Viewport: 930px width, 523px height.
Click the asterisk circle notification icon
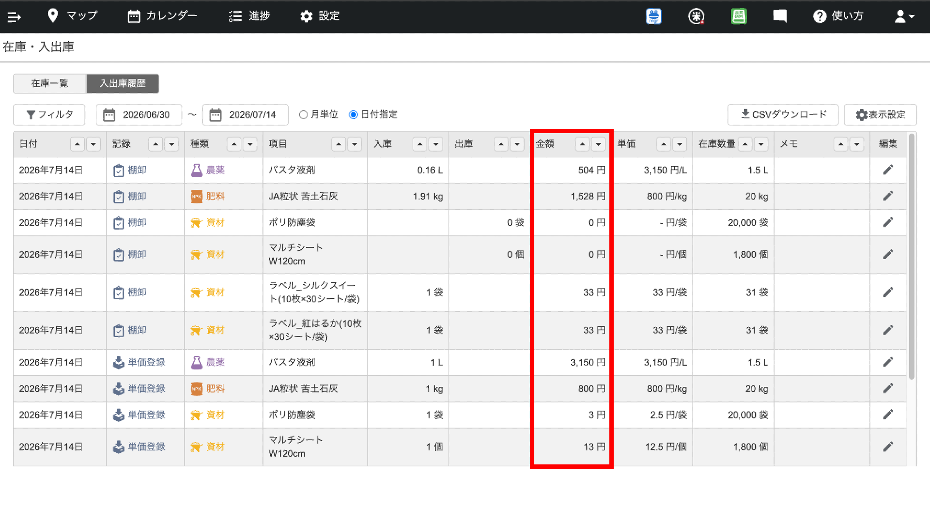(x=696, y=16)
